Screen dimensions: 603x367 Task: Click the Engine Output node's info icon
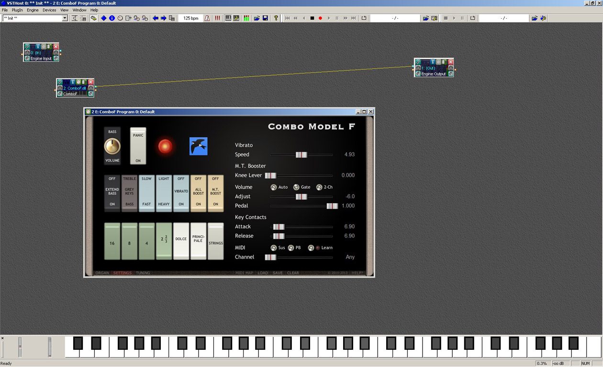[x=433, y=62]
